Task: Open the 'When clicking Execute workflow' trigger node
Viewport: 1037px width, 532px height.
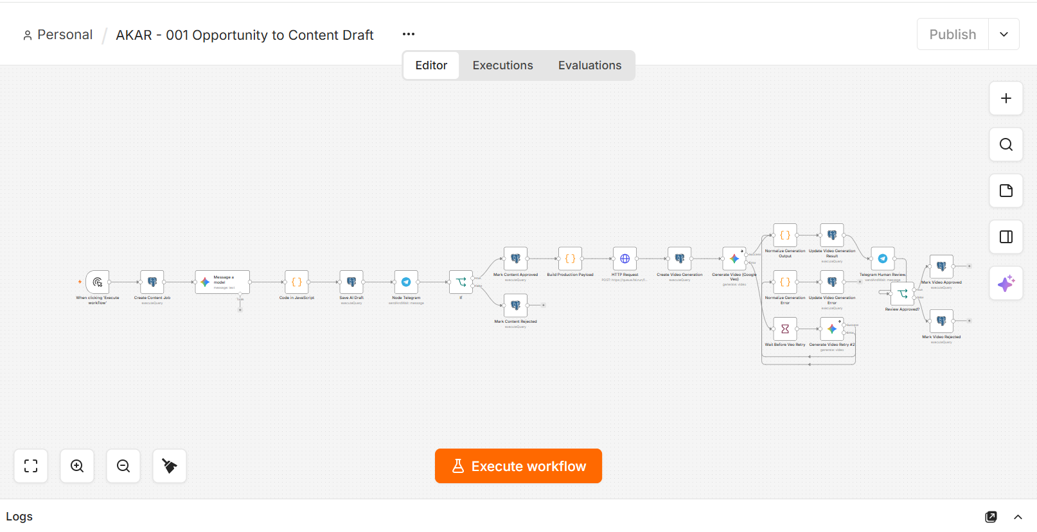Action: [x=98, y=282]
